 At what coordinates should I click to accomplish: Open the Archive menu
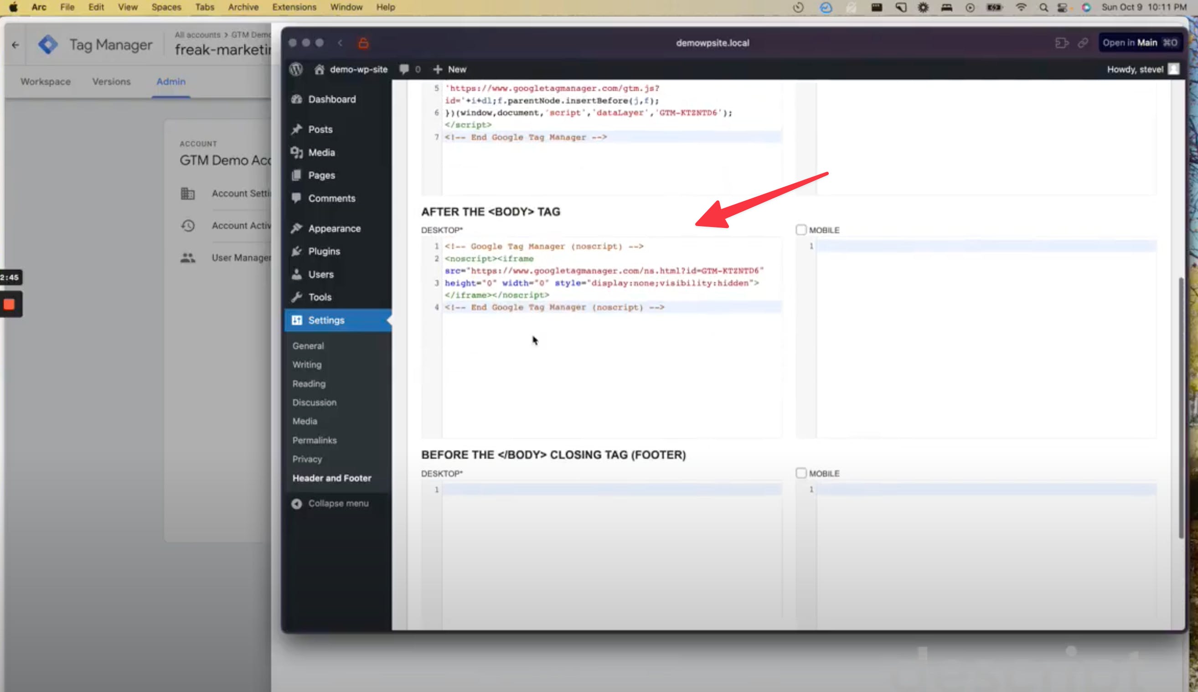click(243, 7)
